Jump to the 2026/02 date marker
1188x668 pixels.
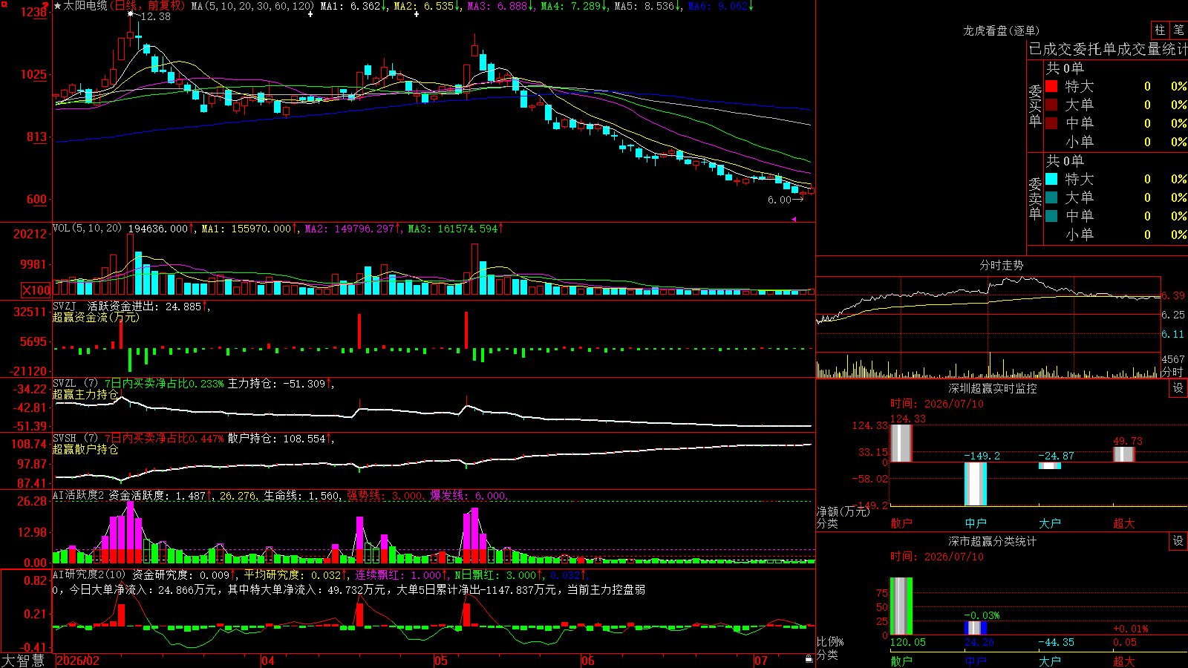click(x=78, y=661)
